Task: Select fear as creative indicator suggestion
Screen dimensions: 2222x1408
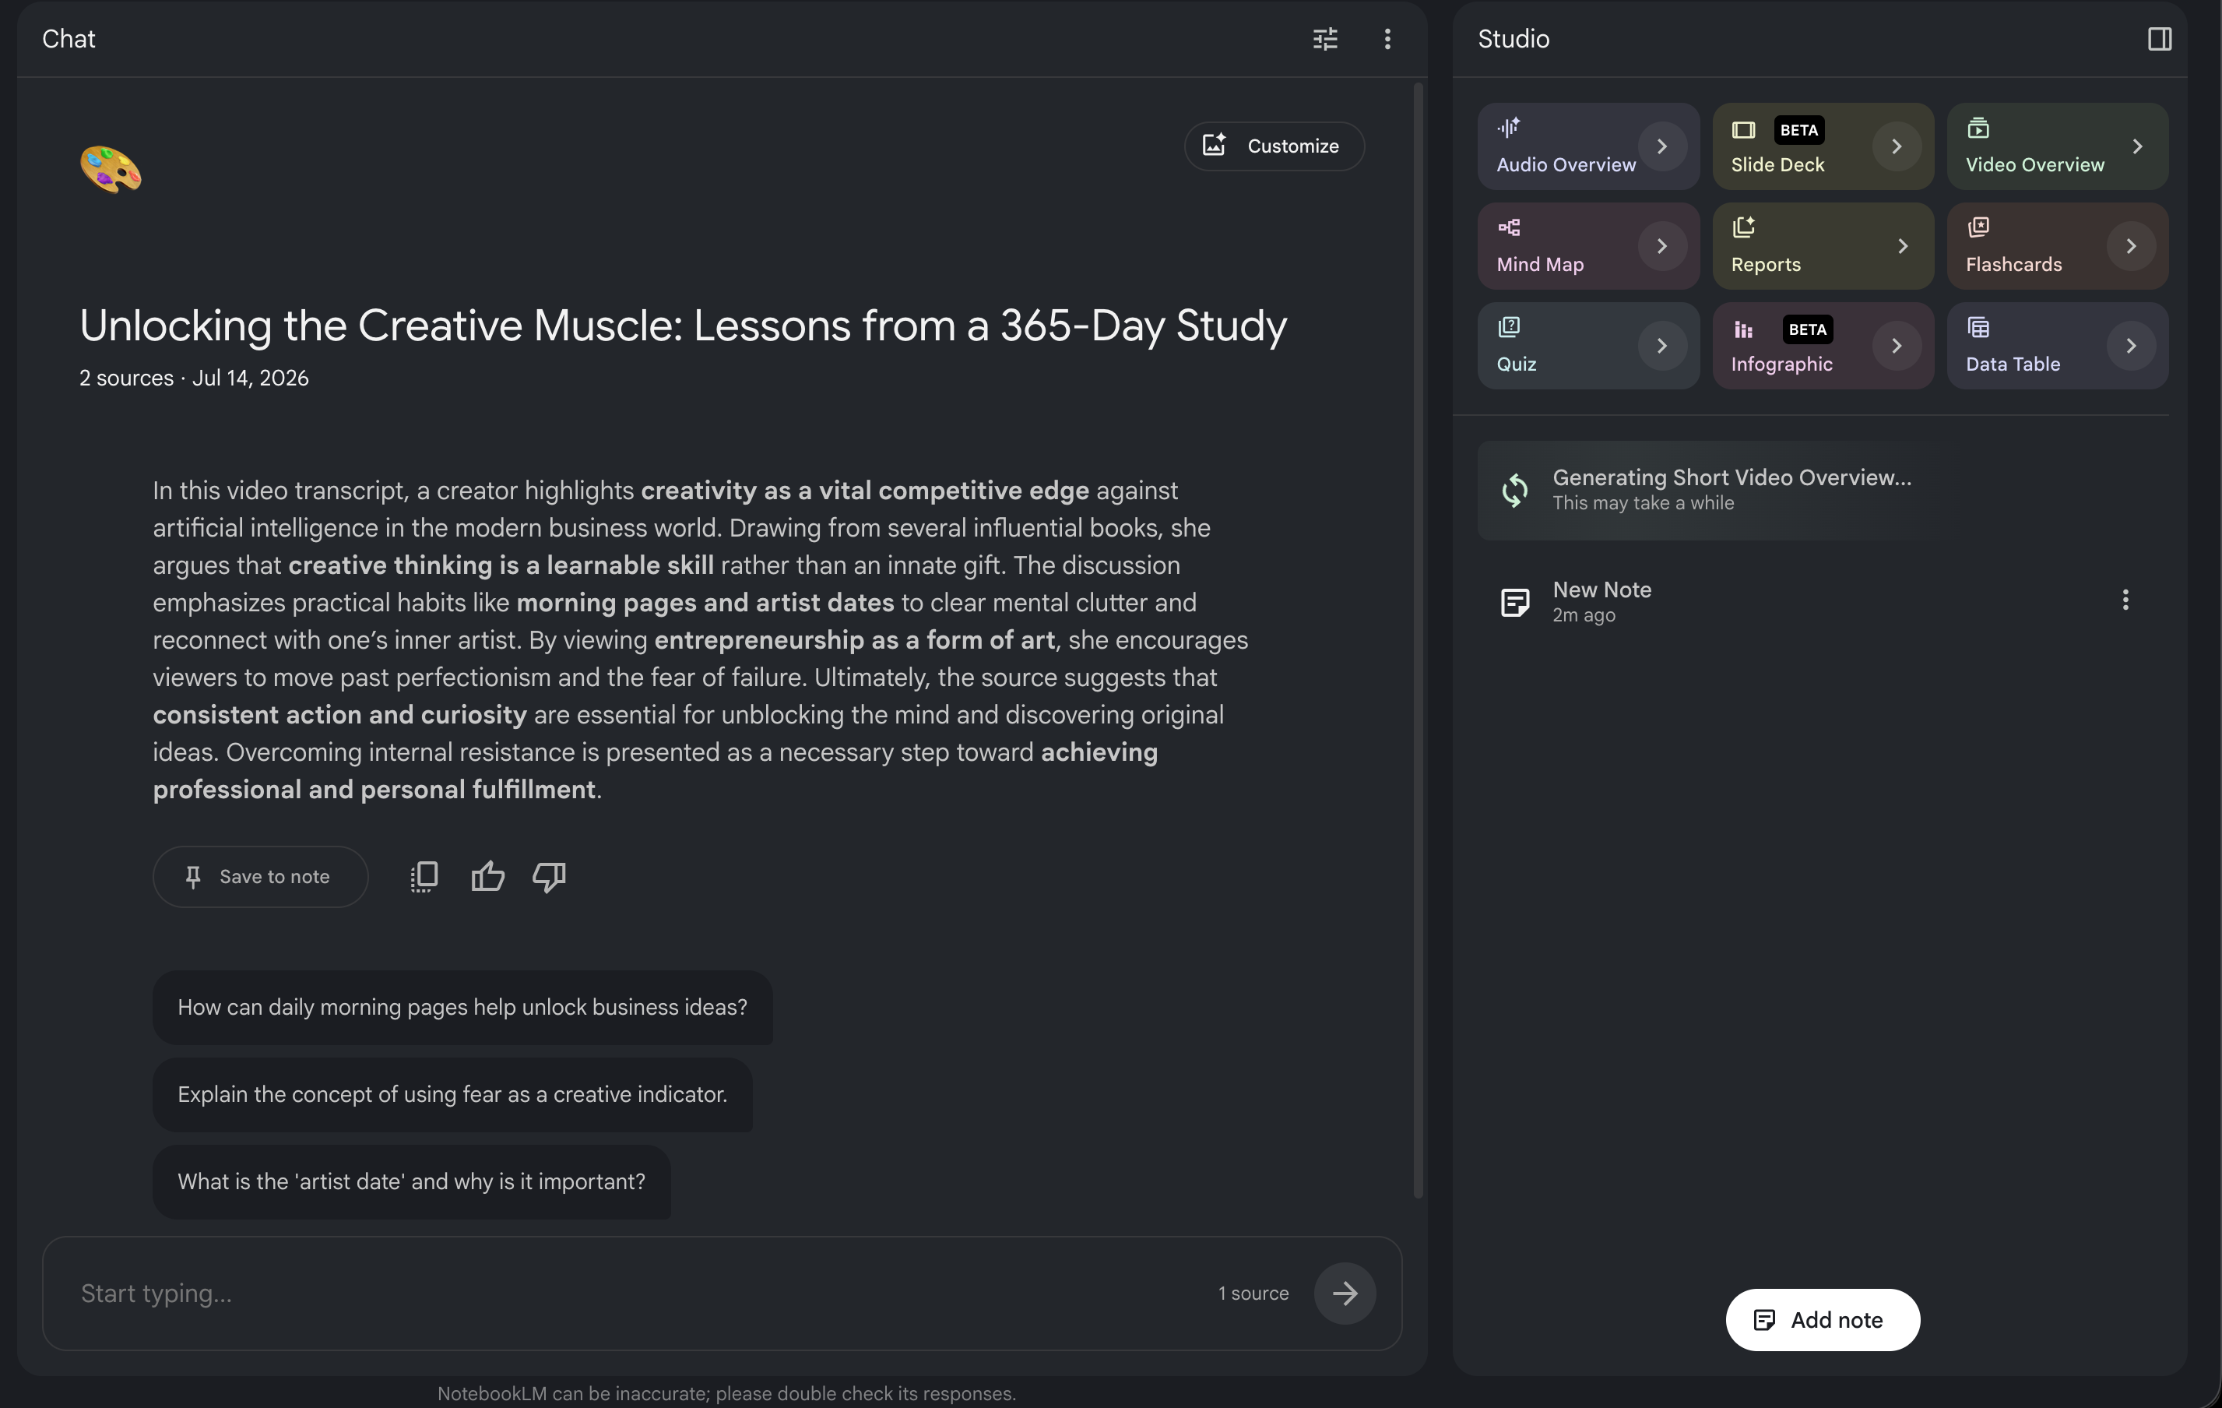Action: coord(452,1094)
